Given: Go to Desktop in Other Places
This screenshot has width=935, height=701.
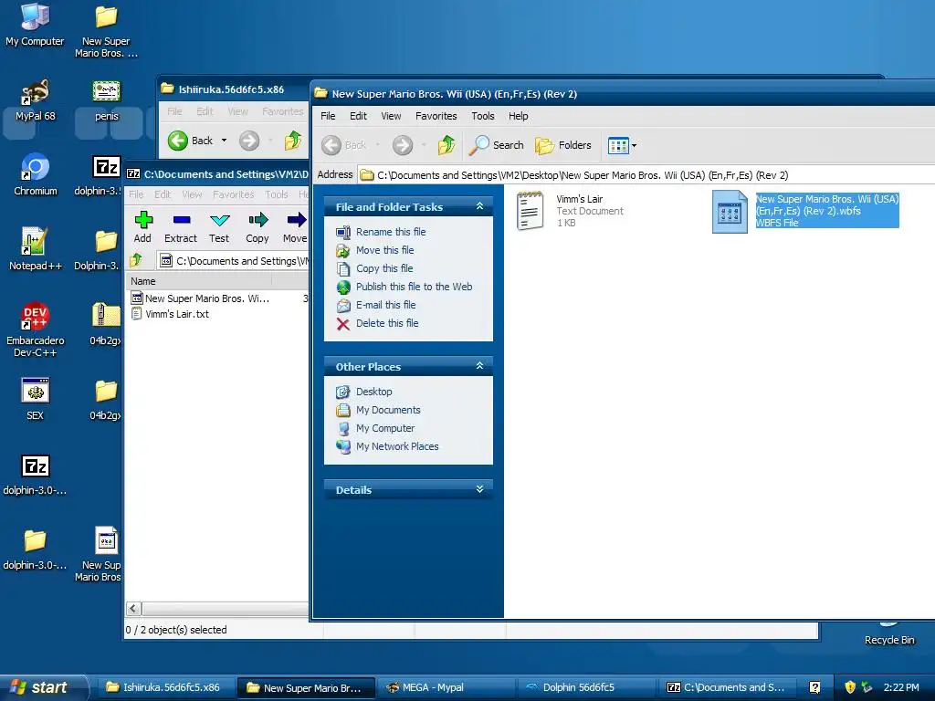Looking at the screenshot, I should [x=373, y=392].
